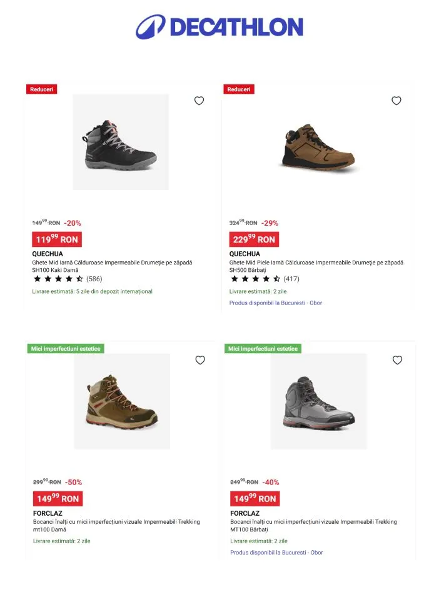Click star rating with 586 reviews
439x612 pixels.
tap(58, 279)
